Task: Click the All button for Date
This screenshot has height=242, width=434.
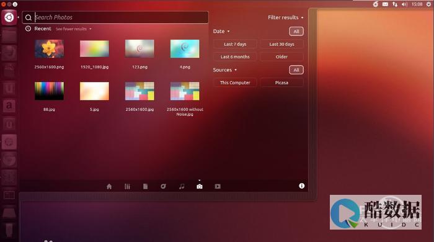Action: coord(296,31)
